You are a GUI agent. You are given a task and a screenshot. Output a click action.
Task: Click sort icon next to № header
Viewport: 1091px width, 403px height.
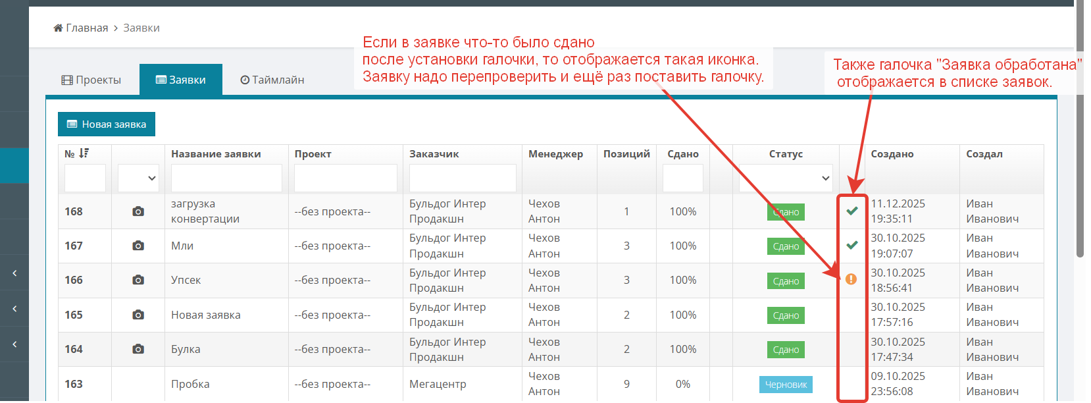point(84,153)
